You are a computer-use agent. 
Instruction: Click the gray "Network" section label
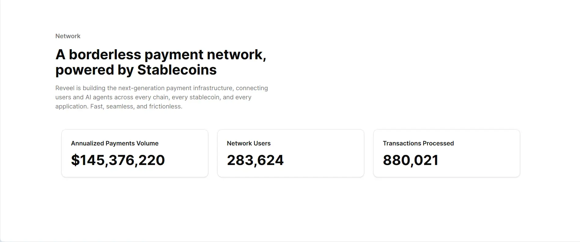68,36
